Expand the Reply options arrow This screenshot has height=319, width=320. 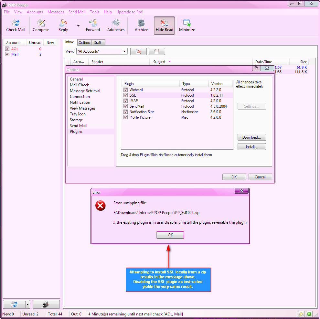(78, 26)
